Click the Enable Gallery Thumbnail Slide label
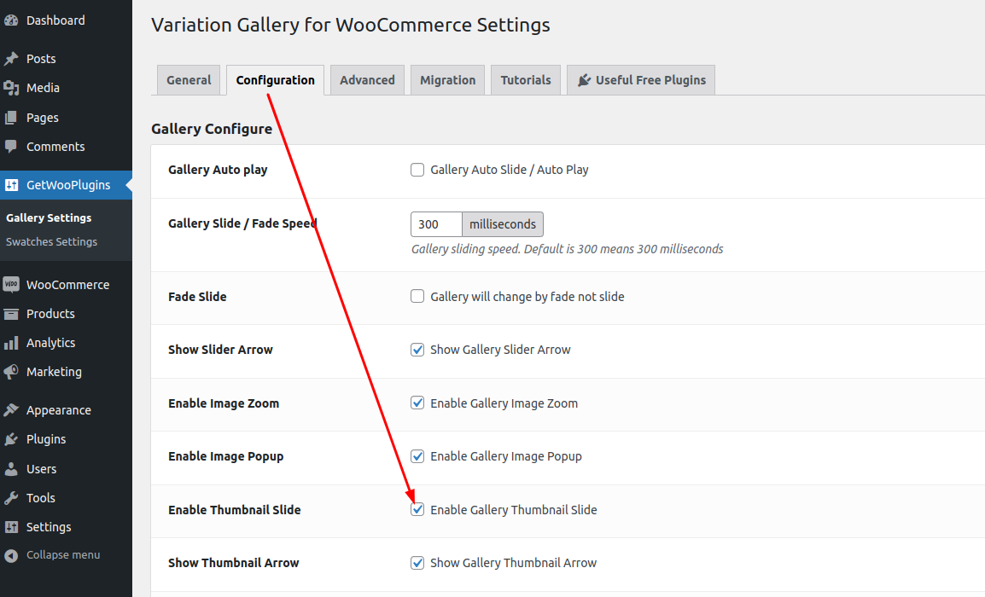Viewport: 985px width, 597px height. point(513,510)
